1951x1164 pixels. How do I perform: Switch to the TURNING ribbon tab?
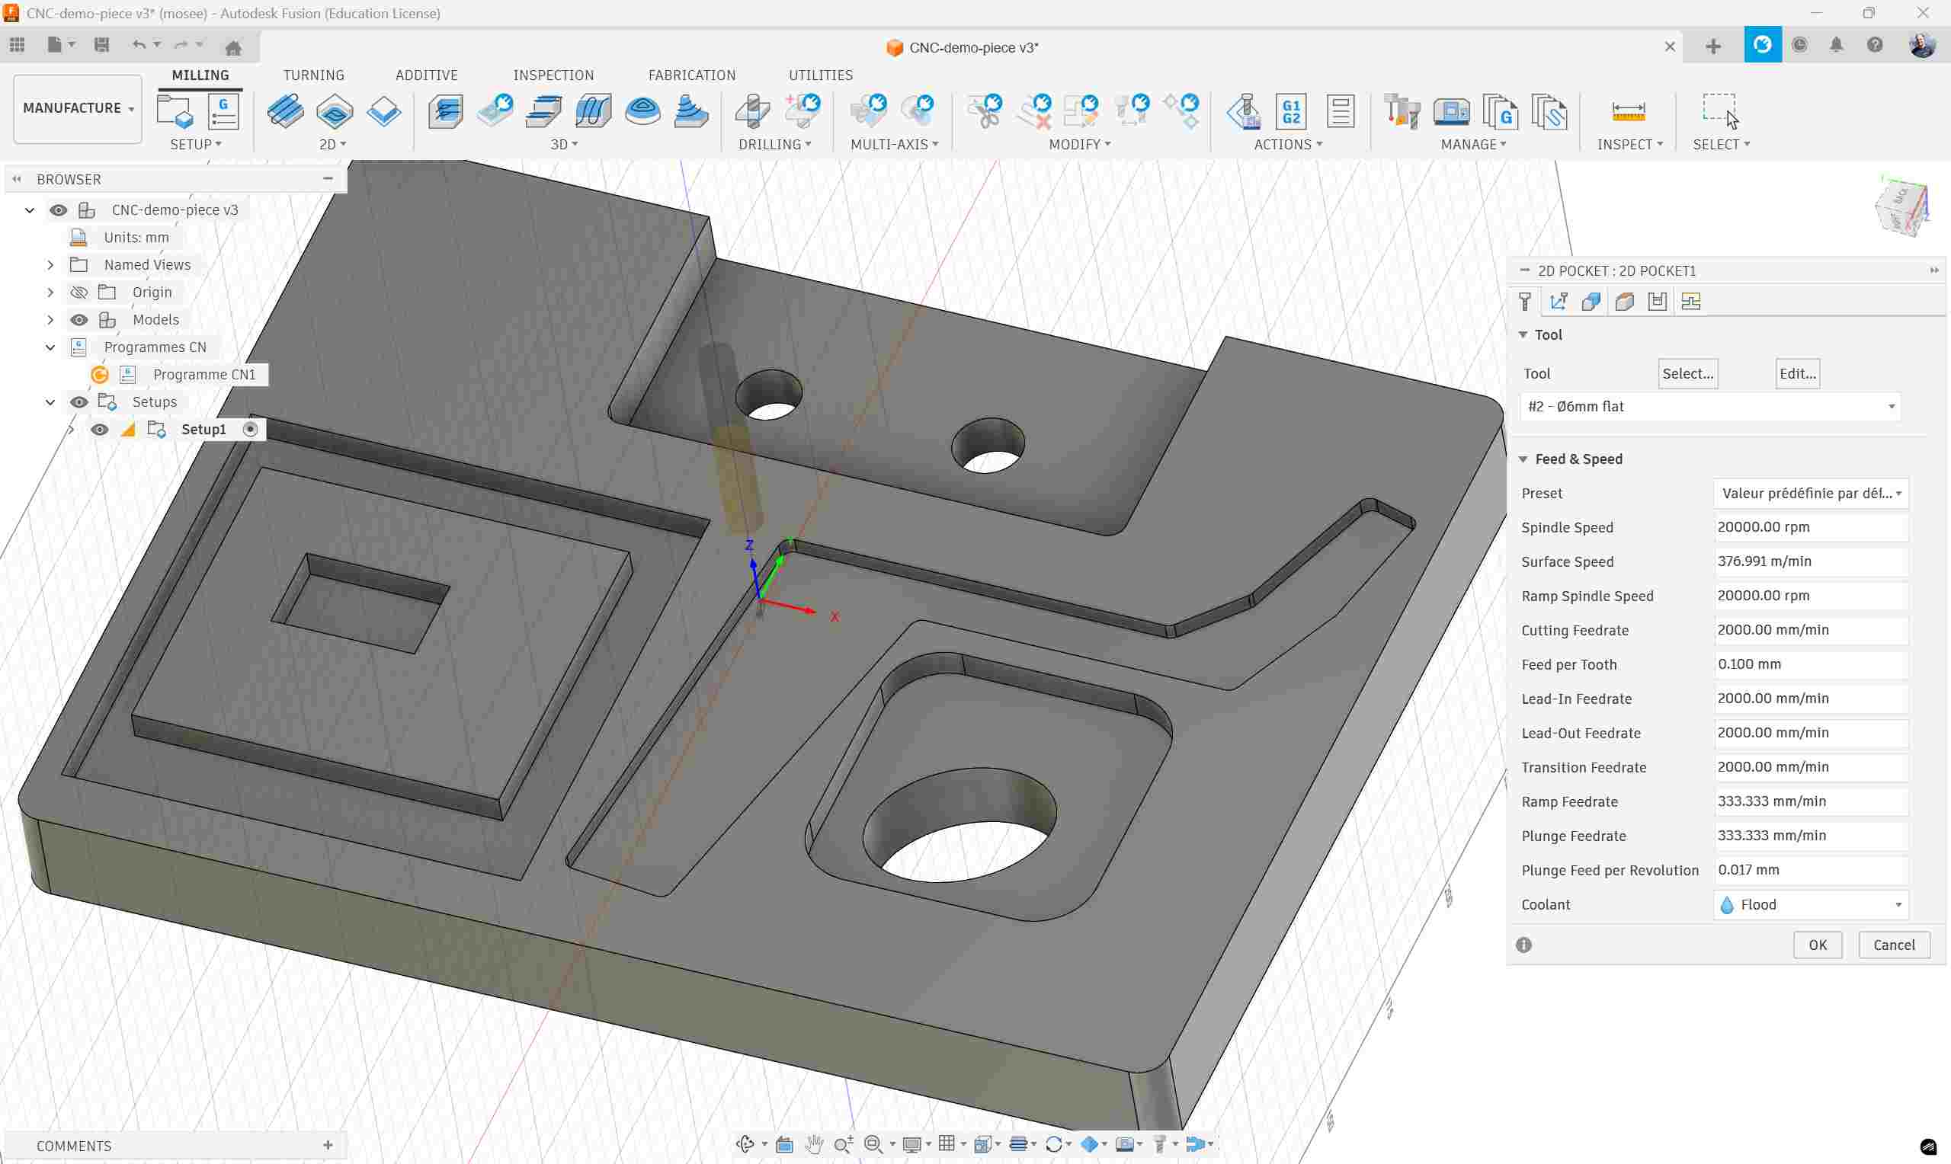pyautogui.click(x=314, y=75)
